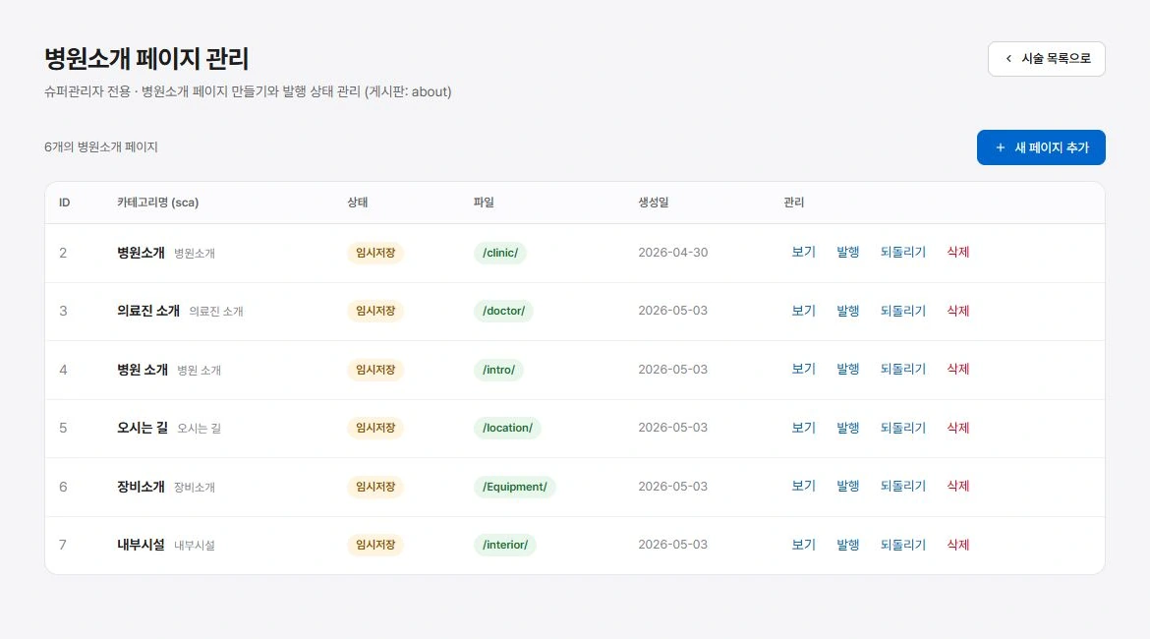Click the 임시저장 status badge in 병원소개 row ID 2
1150x639 pixels.
tap(375, 253)
